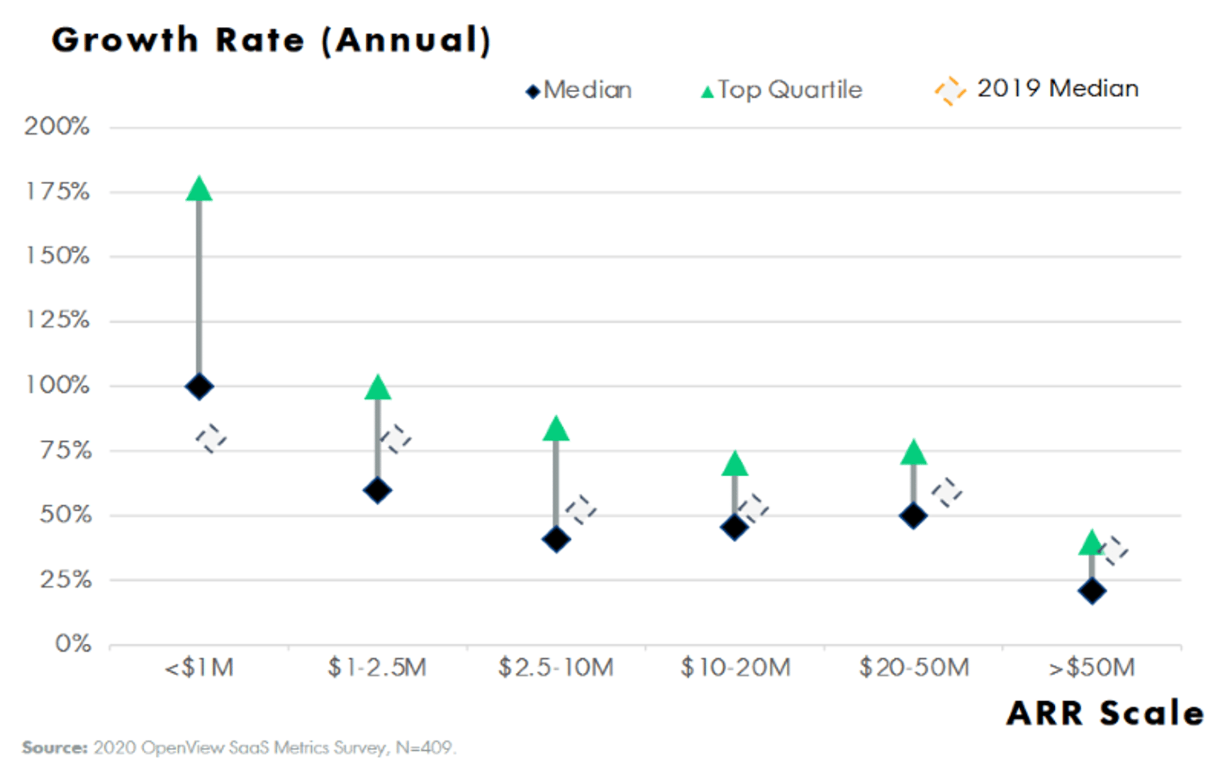
Task: Click the Median diamond for >$50M
Action: (x=1092, y=591)
